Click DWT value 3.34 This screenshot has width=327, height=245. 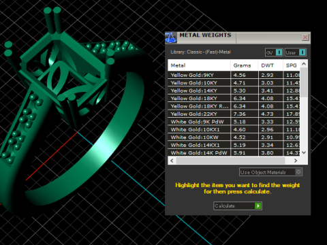coord(267,145)
